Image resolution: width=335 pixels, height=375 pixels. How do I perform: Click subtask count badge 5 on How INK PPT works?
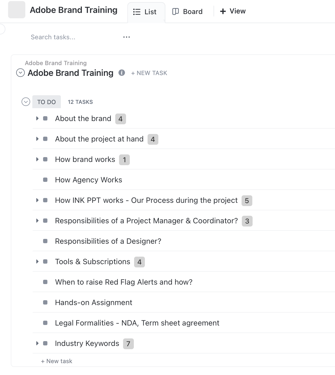247,201
